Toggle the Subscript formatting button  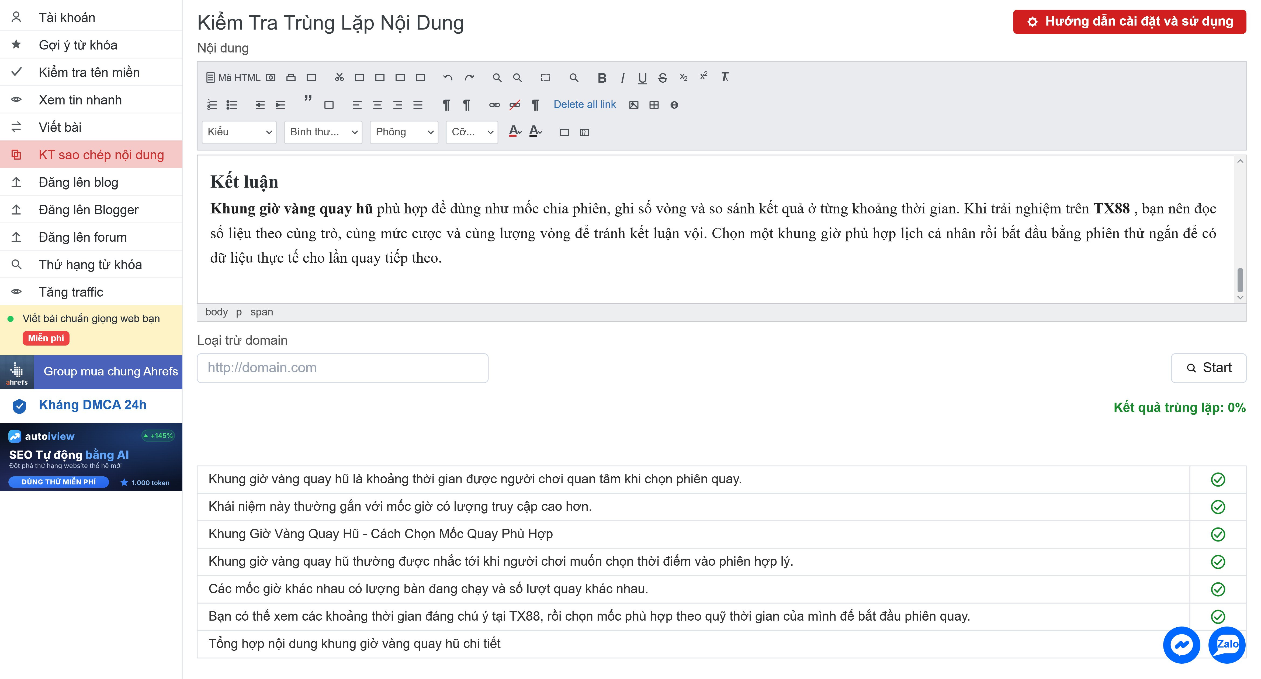pos(683,78)
